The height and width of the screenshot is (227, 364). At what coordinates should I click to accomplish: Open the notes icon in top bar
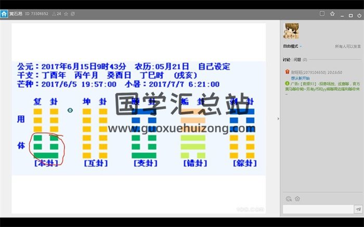click(322, 14)
